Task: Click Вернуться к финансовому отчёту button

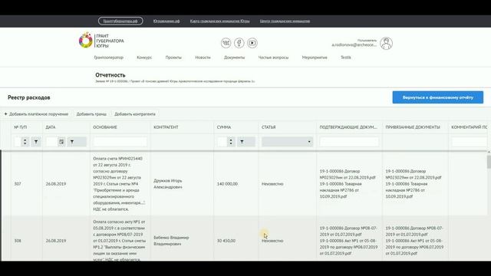Action: 438,97
